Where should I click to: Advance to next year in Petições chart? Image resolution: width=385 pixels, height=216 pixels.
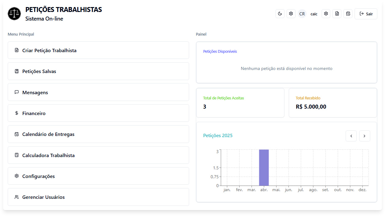pos(365,136)
